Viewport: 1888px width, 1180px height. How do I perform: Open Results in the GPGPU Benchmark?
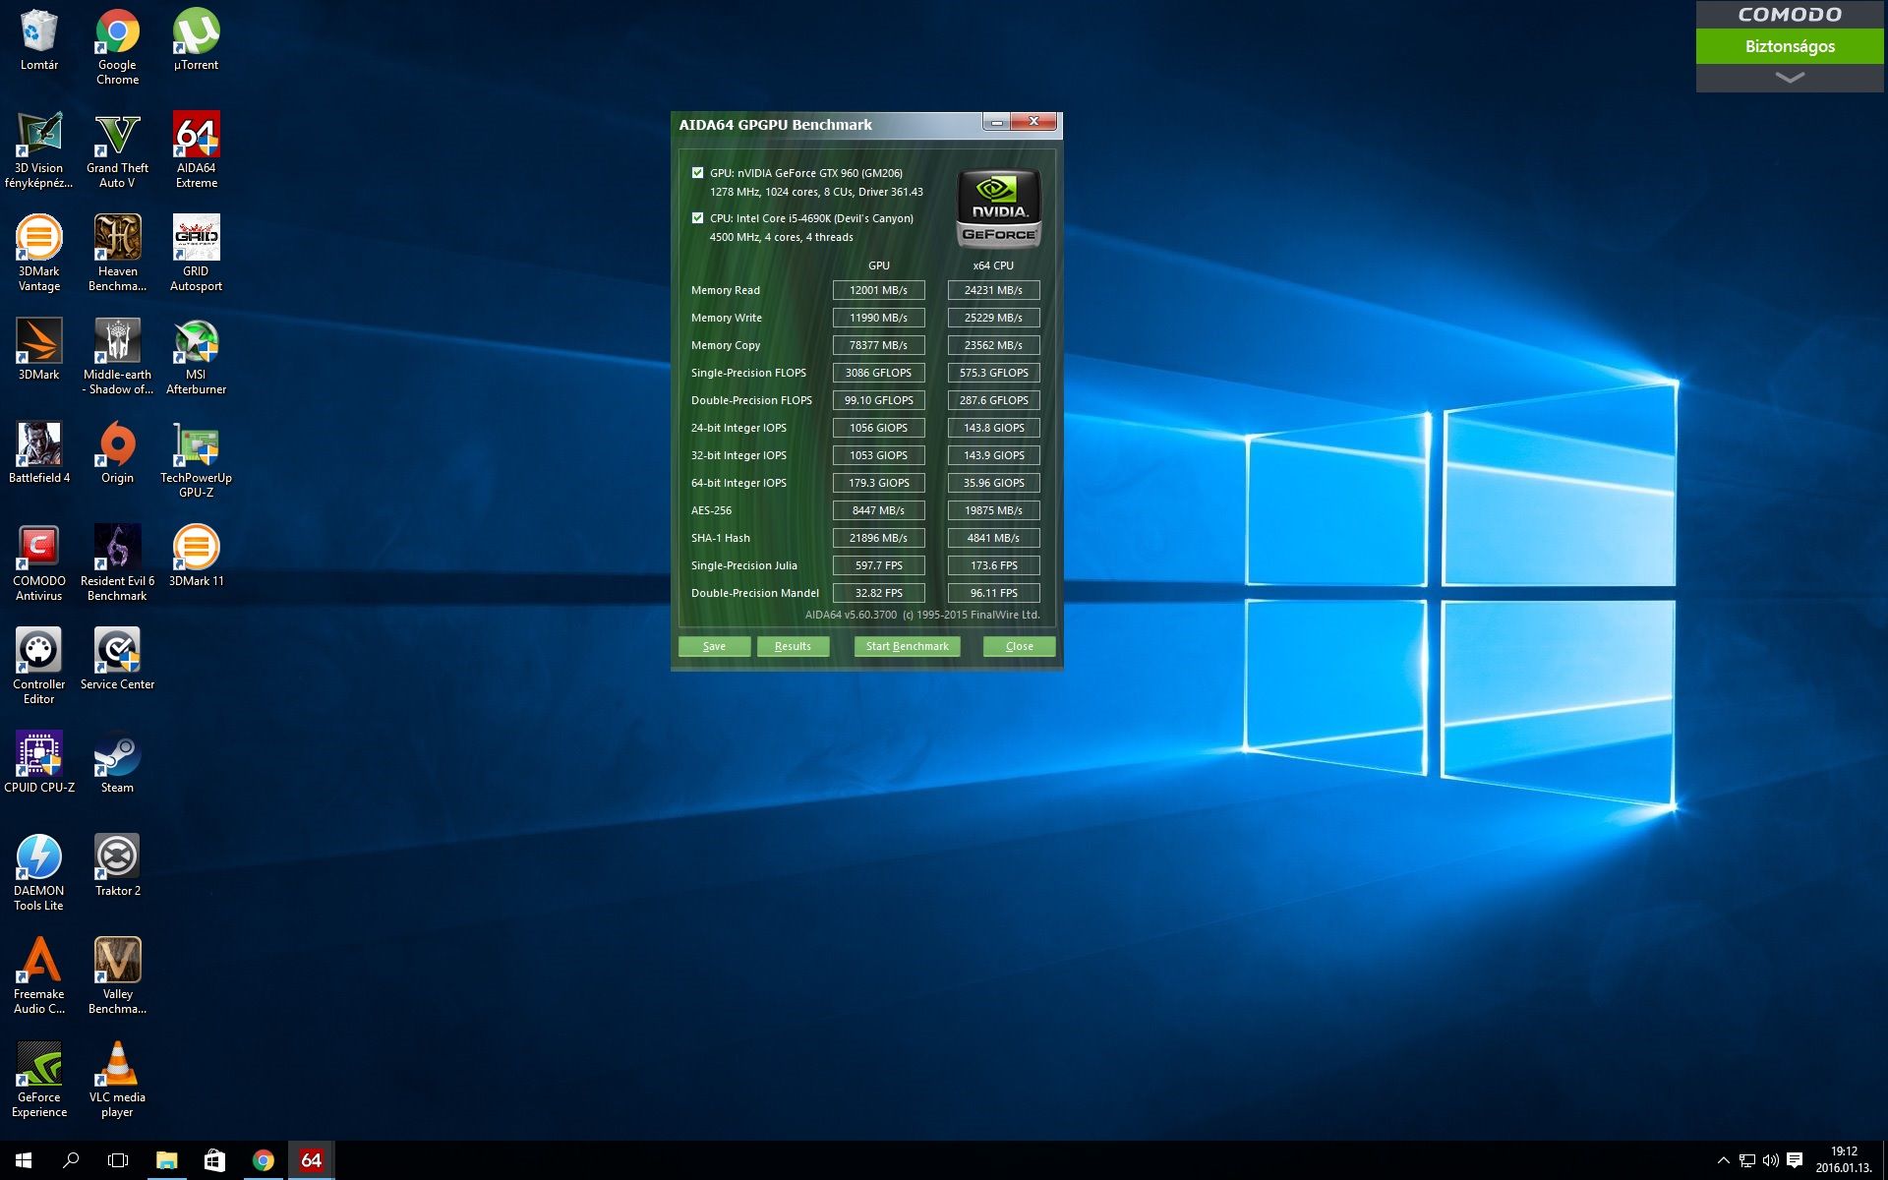[x=793, y=646]
